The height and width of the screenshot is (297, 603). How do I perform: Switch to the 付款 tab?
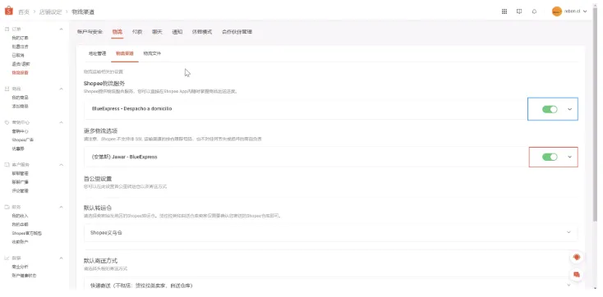[x=137, y=32]
